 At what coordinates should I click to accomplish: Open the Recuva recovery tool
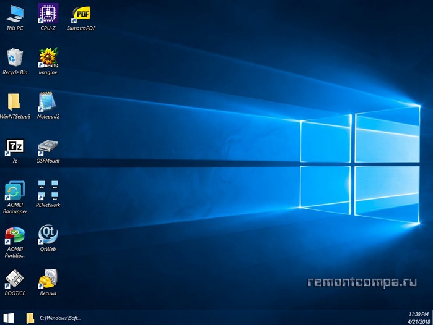48,279
